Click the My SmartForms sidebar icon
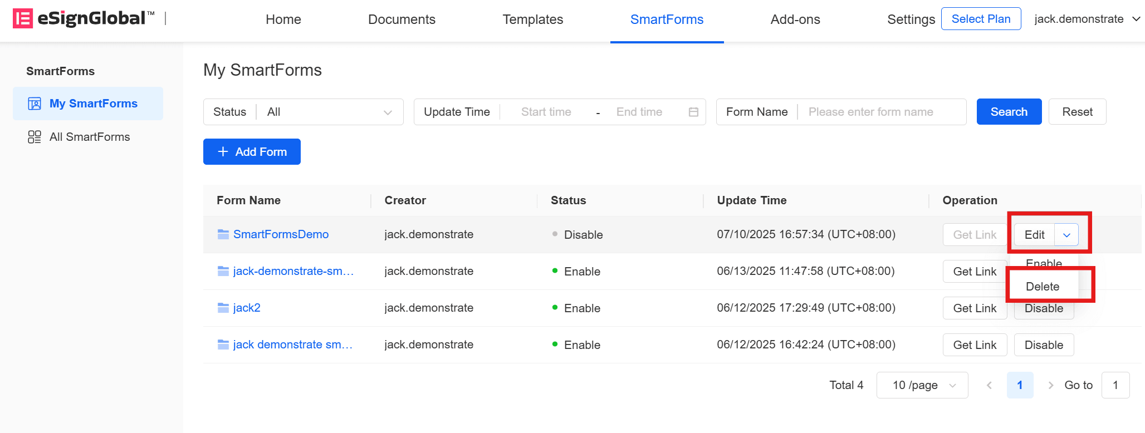1145x433 pixels. coord(35,104)
